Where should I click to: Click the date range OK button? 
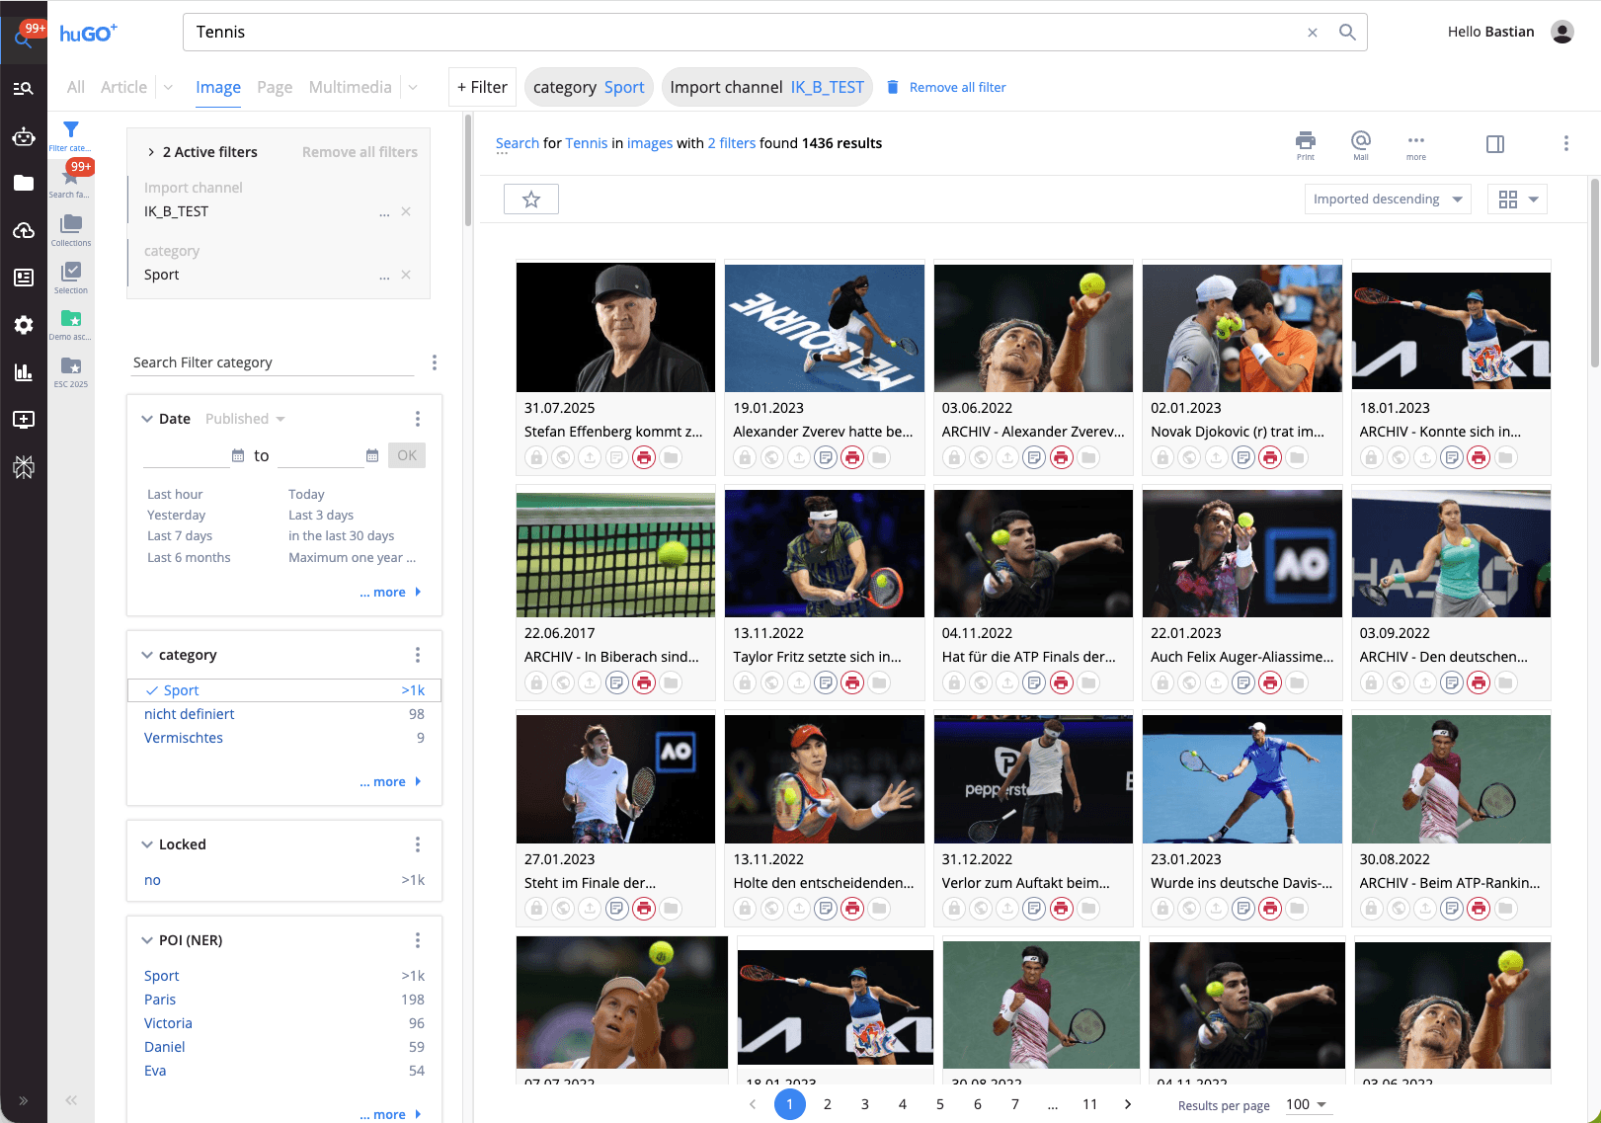coord(407,455)
